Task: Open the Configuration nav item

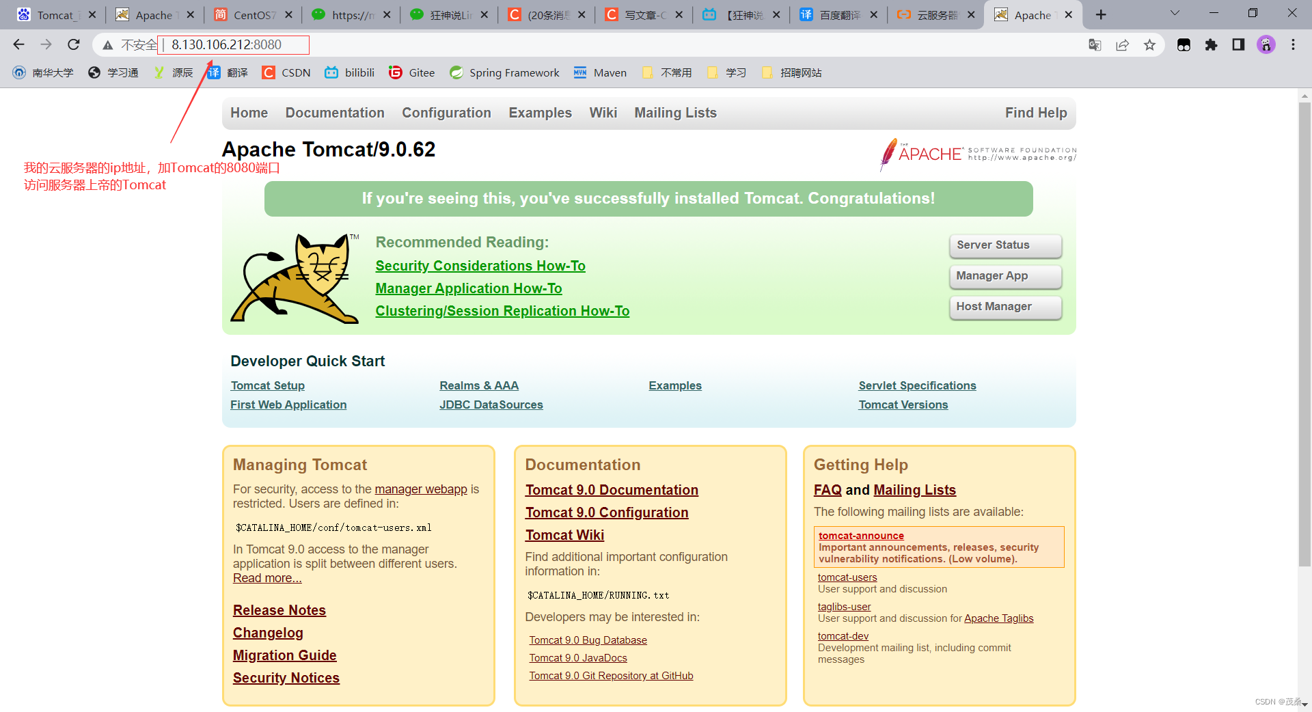Action: point(446,113)
